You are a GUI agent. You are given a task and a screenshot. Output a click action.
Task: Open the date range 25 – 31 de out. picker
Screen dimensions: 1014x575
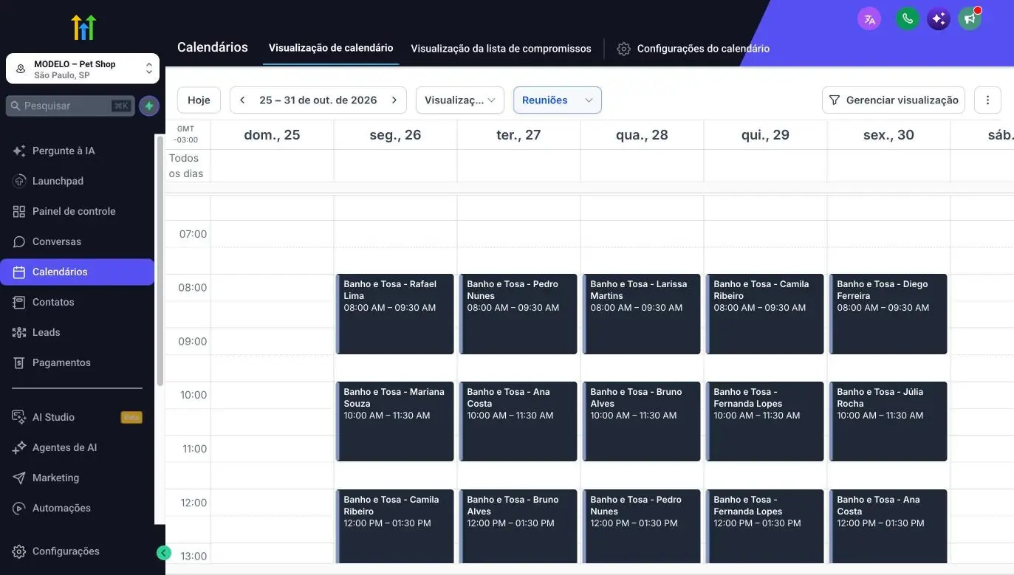click(x=318, y=100)
